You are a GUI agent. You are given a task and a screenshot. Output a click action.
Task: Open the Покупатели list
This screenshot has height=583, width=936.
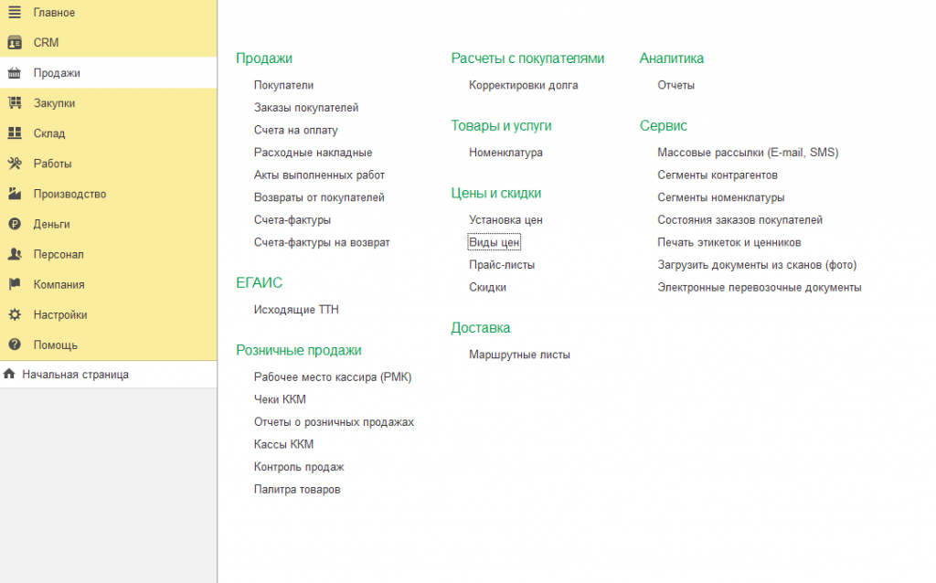pyautogui.click(x=283, y=85)
